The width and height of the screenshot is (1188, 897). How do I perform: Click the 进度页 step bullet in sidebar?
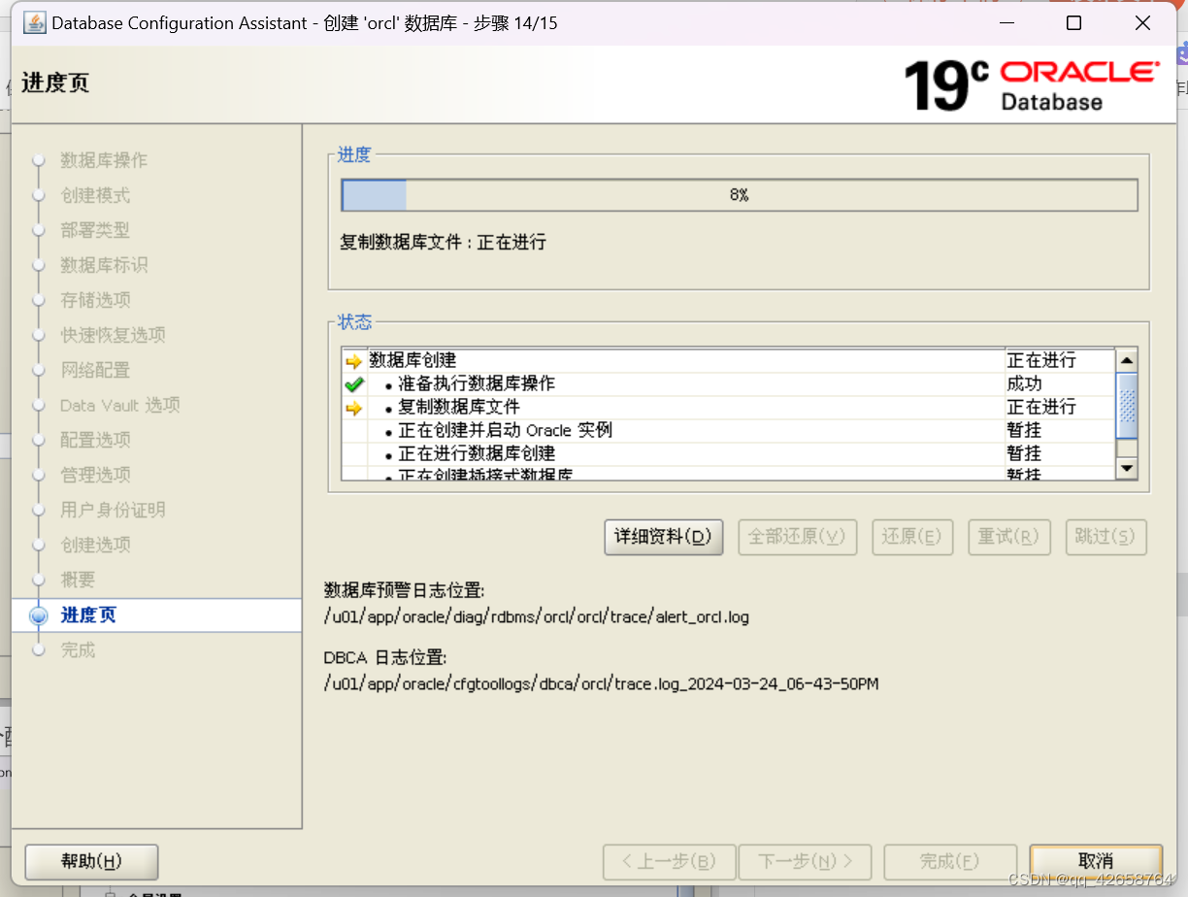point(39,615)
